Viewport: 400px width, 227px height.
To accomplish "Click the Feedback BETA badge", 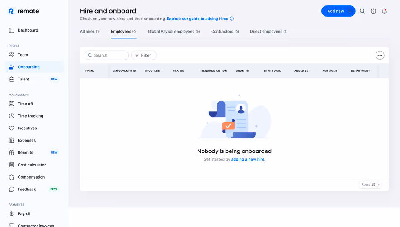I will [54, 189].
